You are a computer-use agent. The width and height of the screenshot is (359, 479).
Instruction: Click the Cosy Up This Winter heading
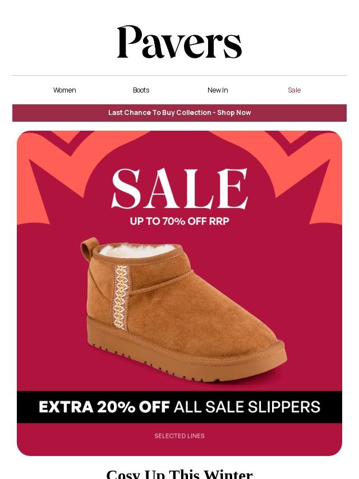click(x=179, y=473)
